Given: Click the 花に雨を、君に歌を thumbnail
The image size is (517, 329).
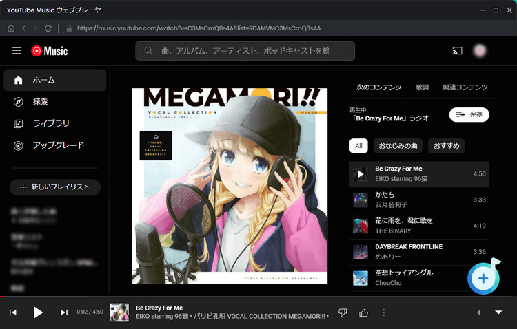Looking at the screenshot, I should coord(361,226).
